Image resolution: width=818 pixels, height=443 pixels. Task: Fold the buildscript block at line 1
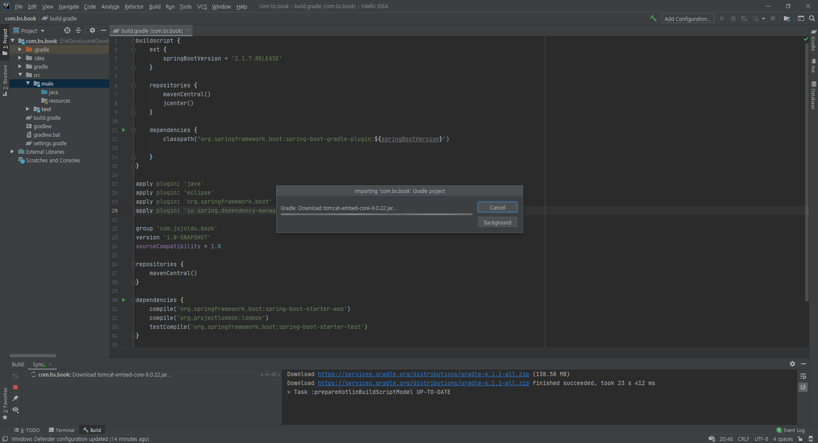(x=133, y=40)
